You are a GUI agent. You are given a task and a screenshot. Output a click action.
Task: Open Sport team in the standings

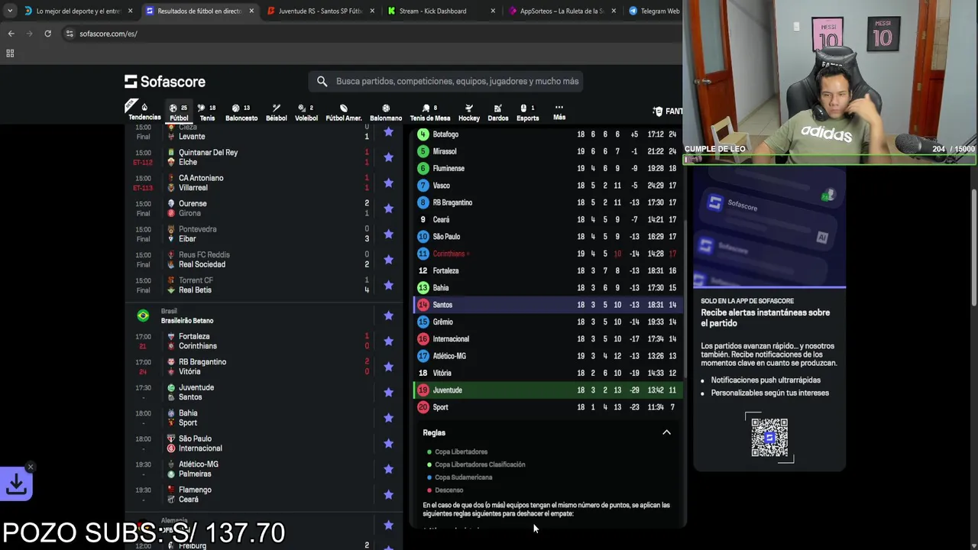pos(548,407)
